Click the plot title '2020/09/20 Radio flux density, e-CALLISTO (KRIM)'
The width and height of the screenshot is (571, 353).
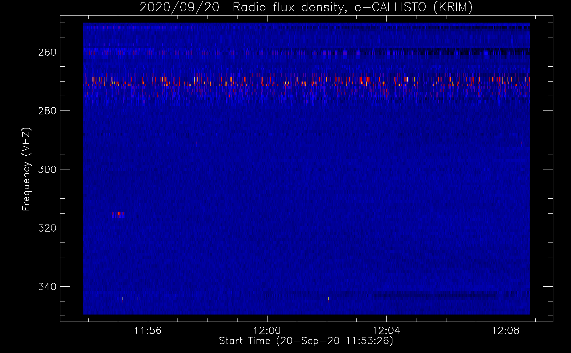pos(306,7)
